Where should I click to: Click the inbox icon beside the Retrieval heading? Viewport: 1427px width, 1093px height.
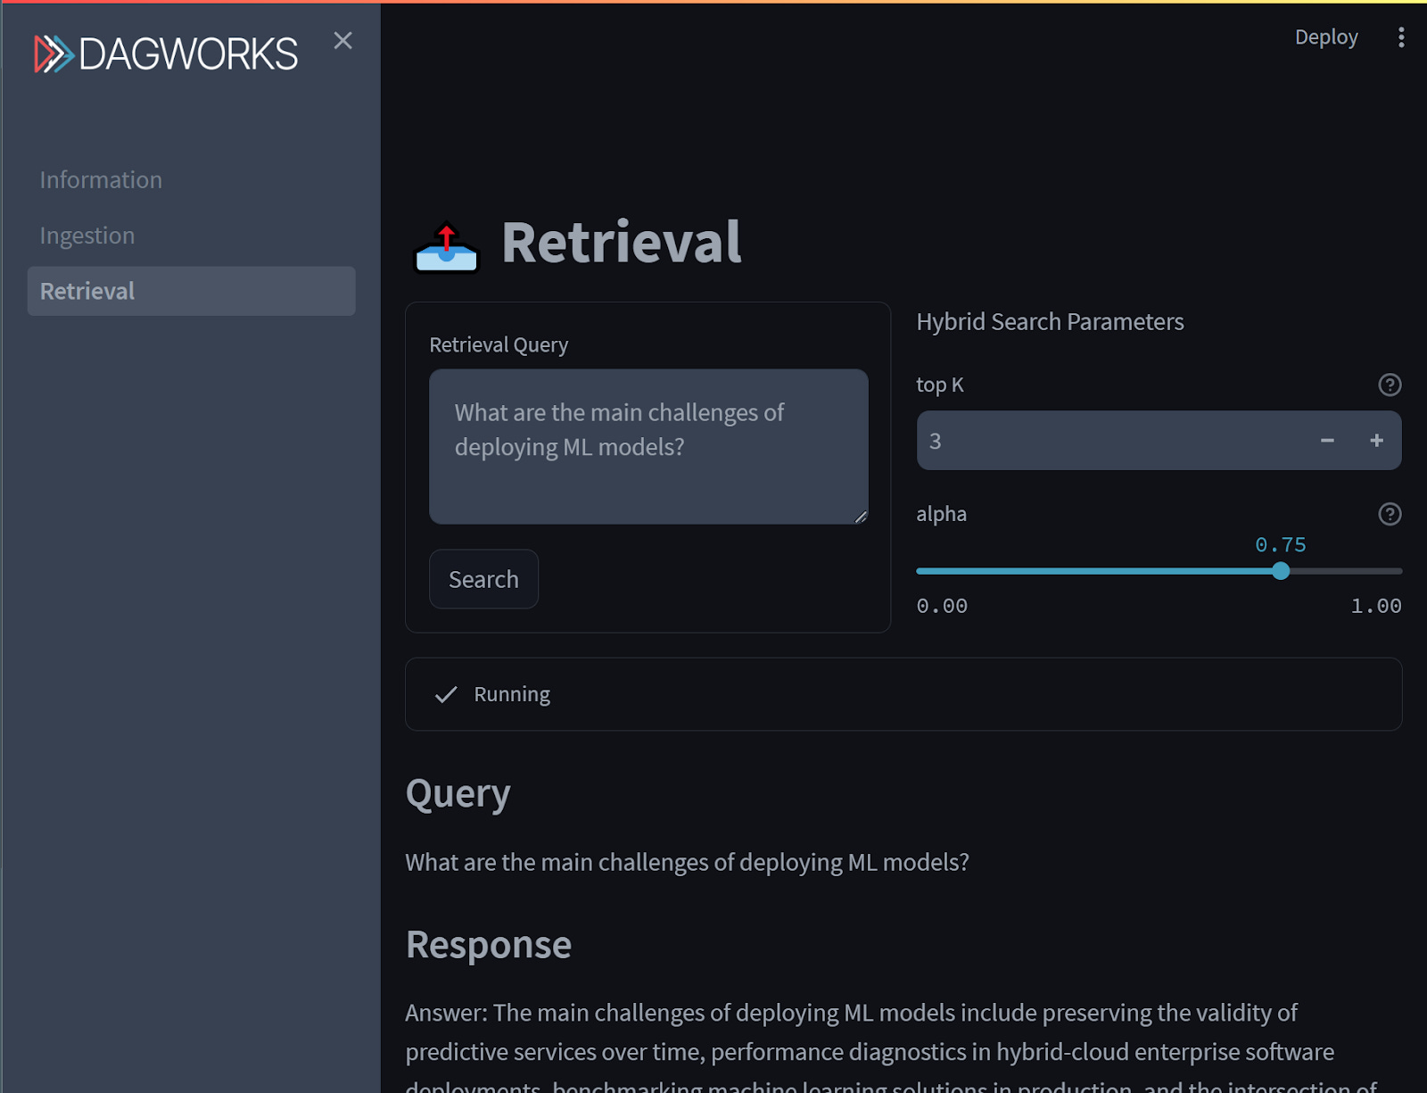(447, 247)
